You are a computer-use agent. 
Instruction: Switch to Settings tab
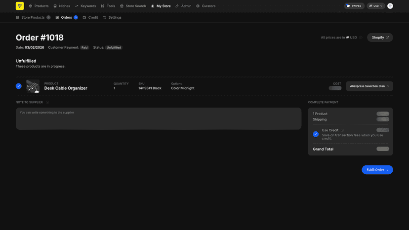click(x=112, y=17)
